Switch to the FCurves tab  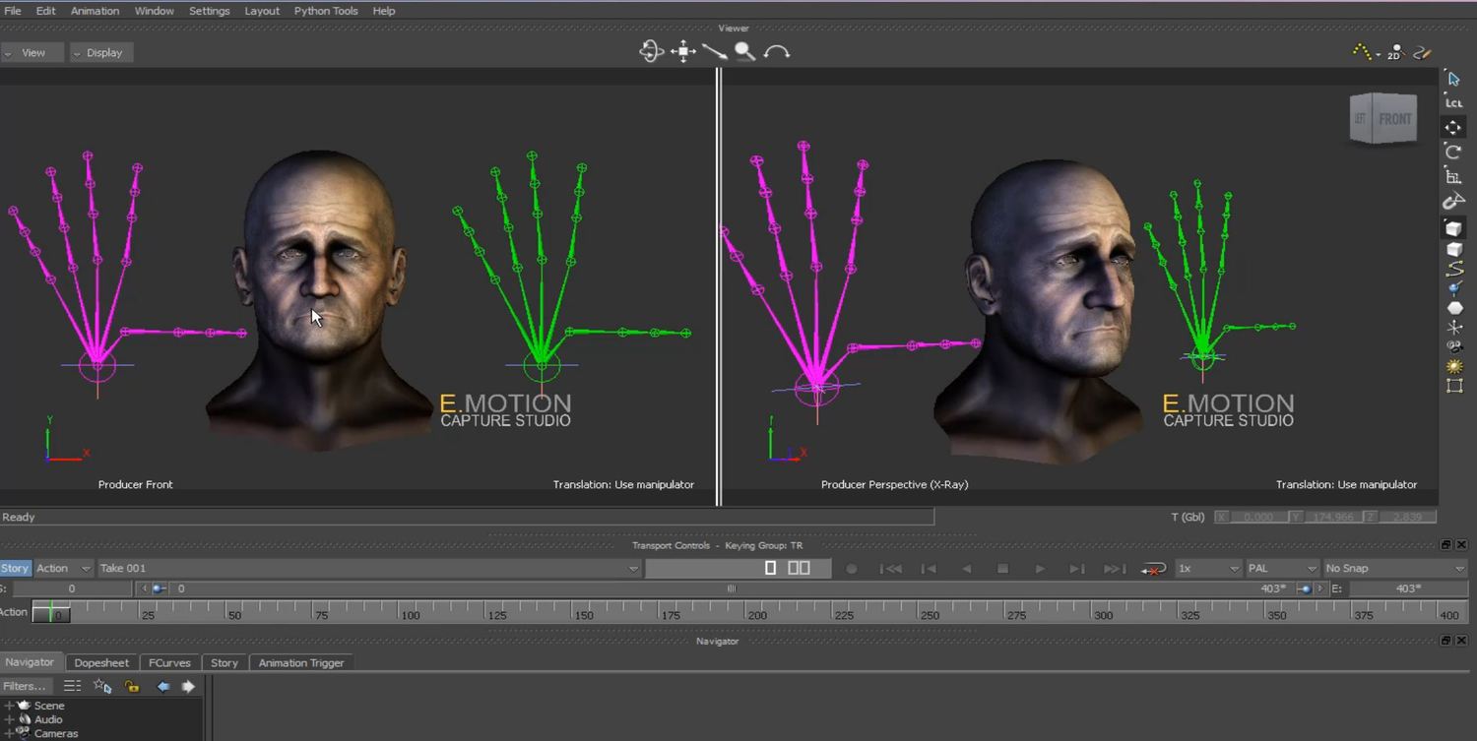click(x=169, y=662)
